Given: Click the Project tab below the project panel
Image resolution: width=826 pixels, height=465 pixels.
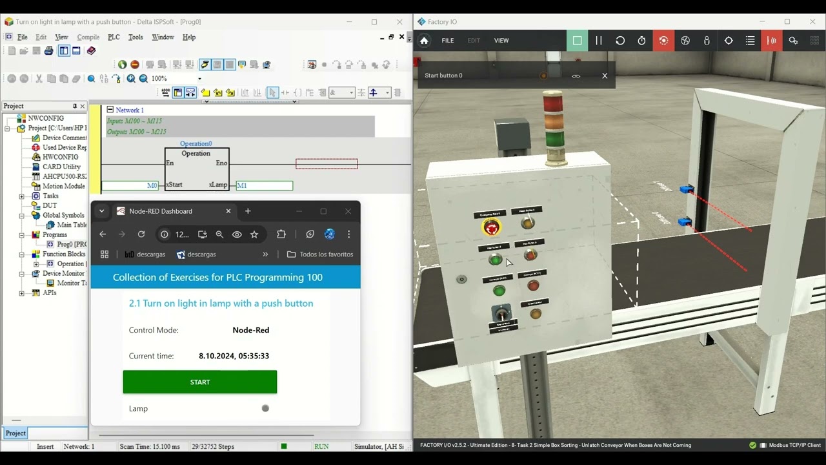Looking at the screenshot, I should click(15, 433).
